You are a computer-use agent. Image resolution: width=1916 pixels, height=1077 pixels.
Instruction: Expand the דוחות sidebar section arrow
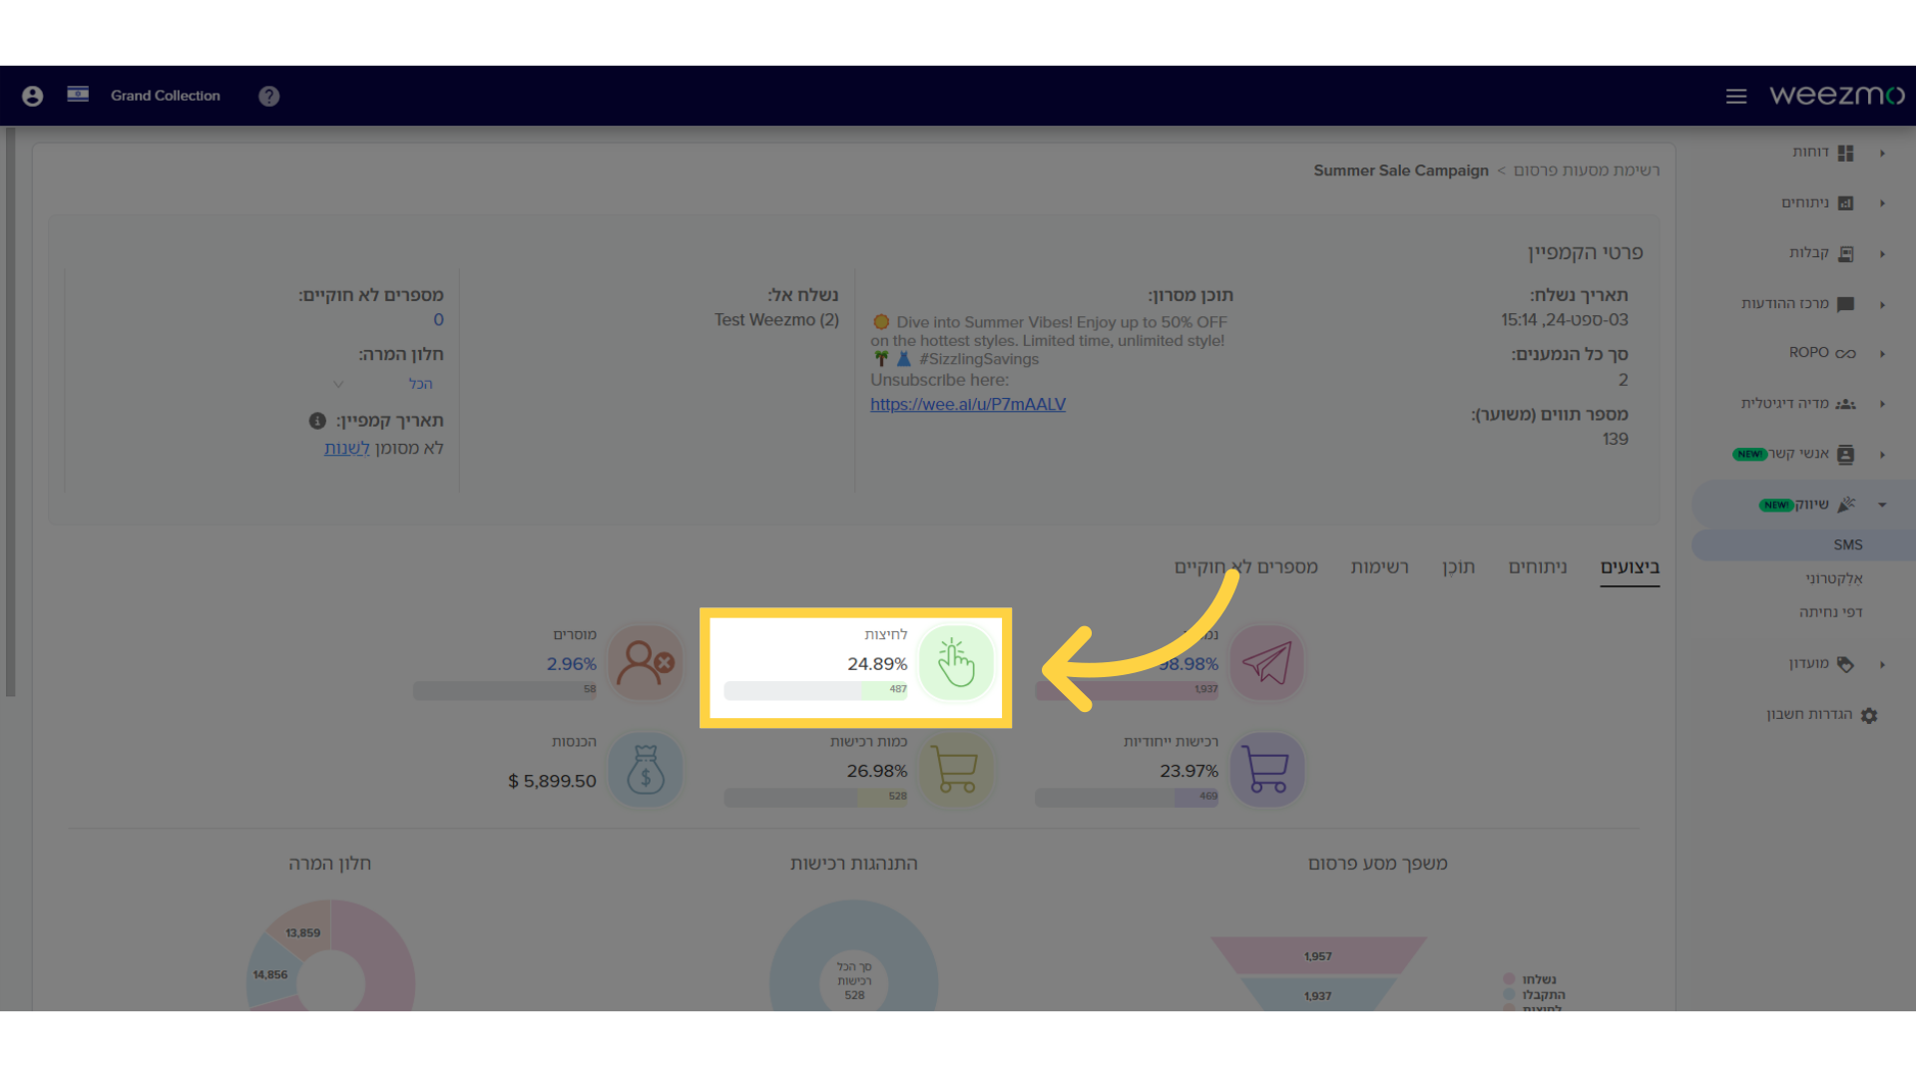(1882, 154)
